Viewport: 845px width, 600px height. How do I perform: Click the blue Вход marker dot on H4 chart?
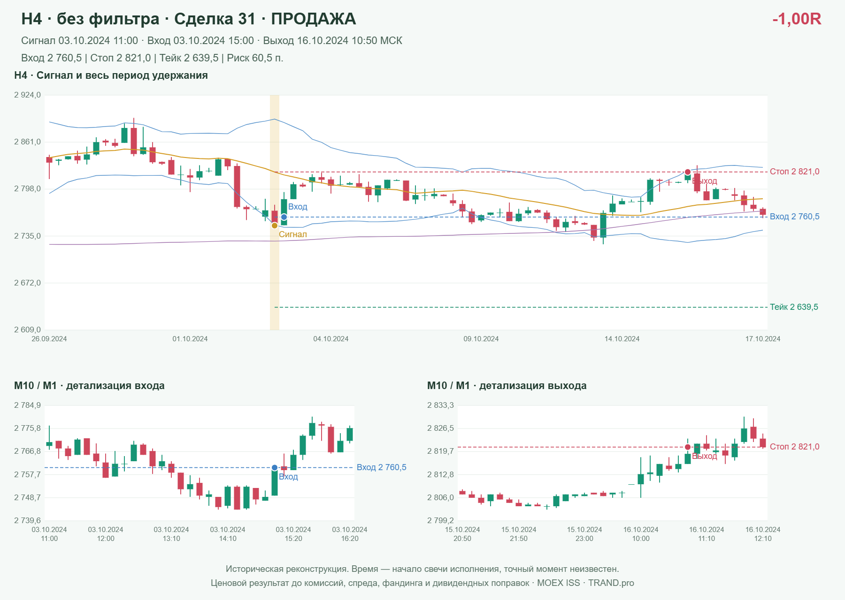(284, 217)
